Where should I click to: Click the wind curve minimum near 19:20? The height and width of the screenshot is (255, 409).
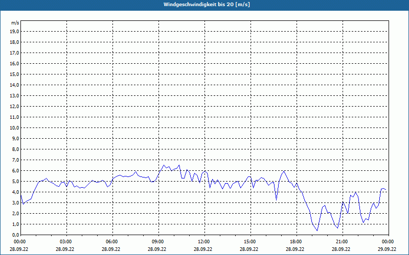pyautogui.click(x=317, y=231)
